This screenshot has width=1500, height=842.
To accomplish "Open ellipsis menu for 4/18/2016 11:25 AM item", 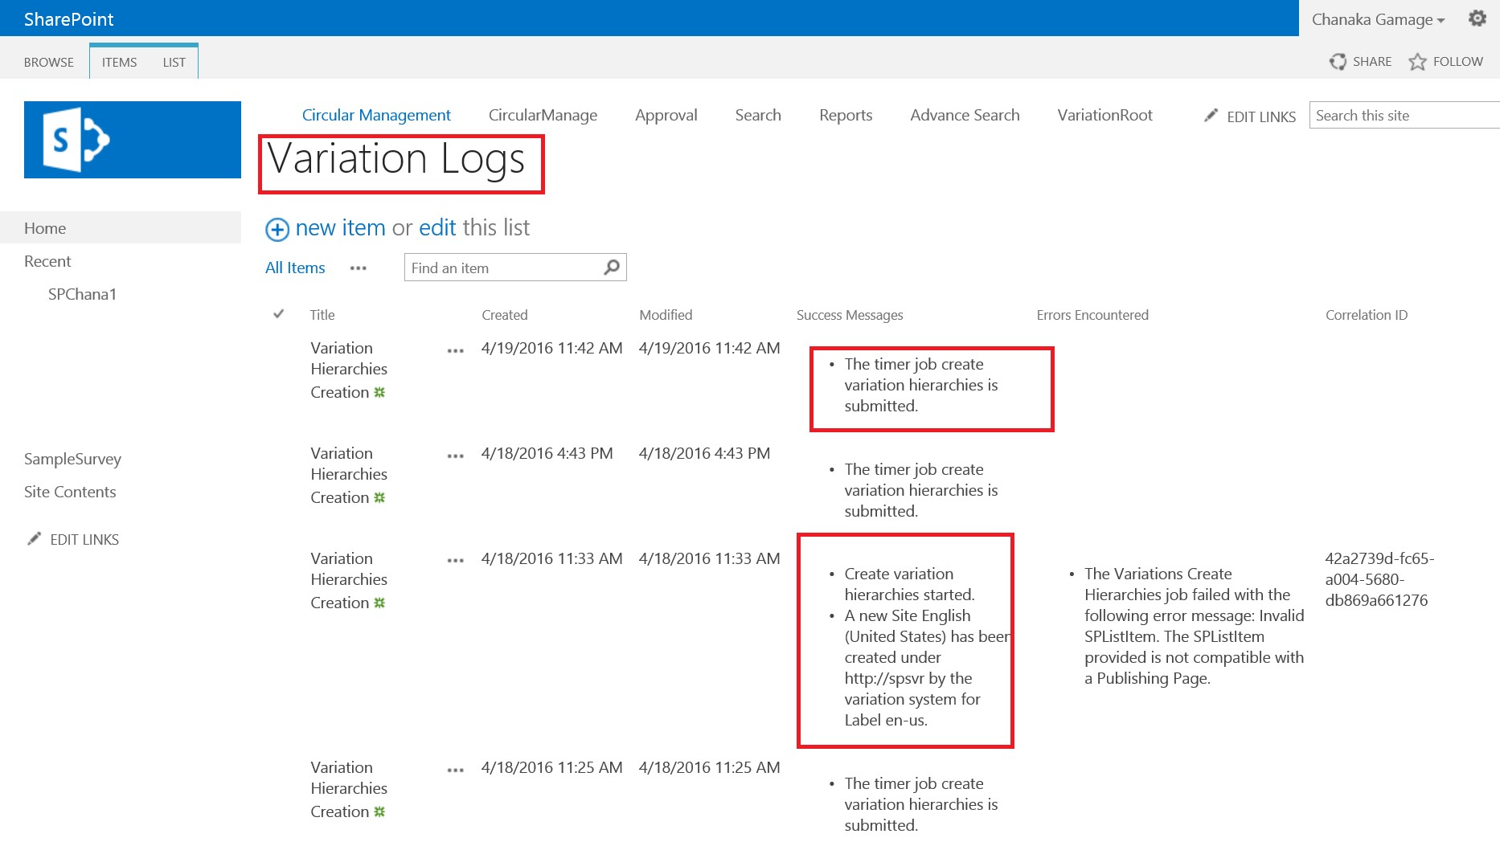I will [x=456, y=770].
